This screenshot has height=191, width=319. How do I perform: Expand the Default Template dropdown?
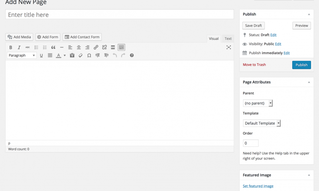pos(262,123)
